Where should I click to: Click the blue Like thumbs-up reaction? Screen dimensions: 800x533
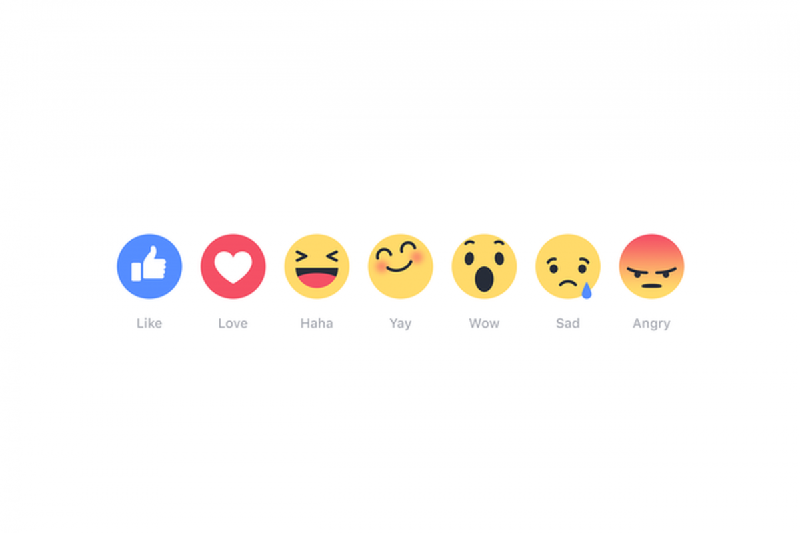[149, 266]
